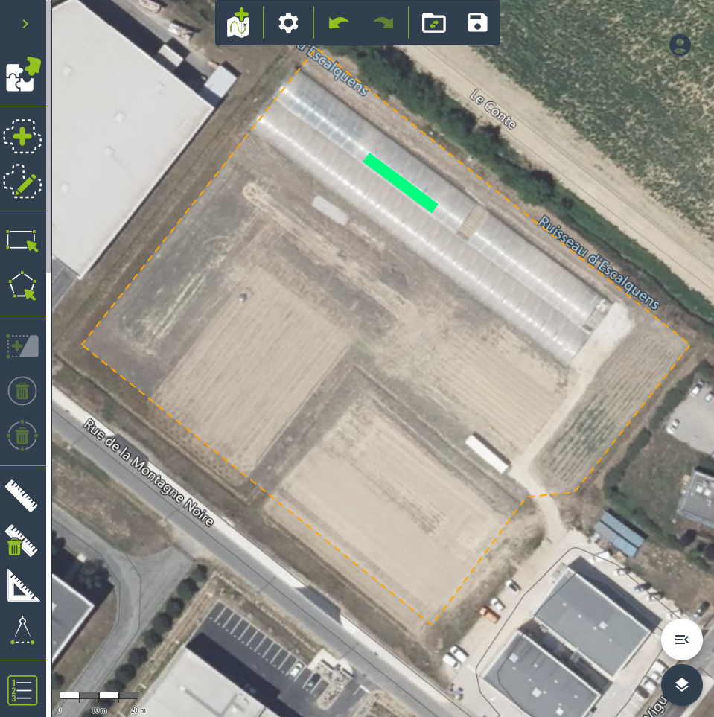The width and height of the screenshot is (714, 717).
Task: Select the edit zone pencil tool
Action: tap(22, 181)
